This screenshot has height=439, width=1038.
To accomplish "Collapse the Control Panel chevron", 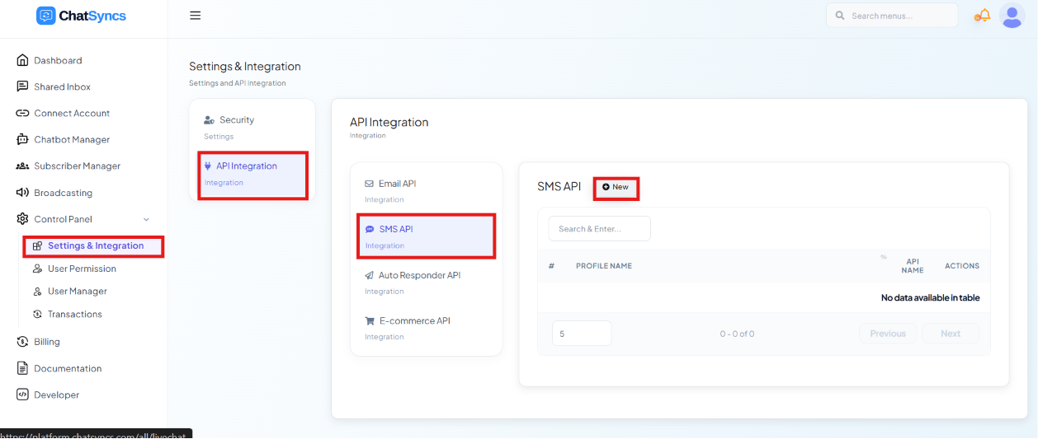I will click(146, 219).
